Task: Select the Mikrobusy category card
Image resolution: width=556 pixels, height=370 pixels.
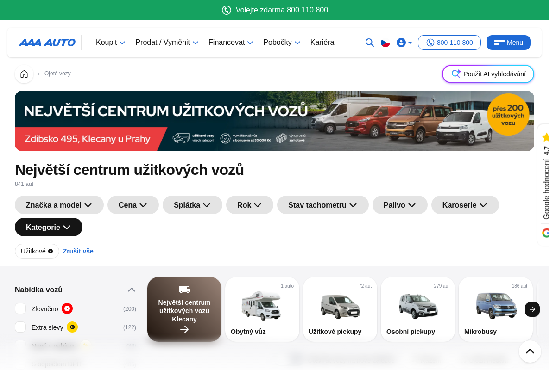Action: (496, 309)
